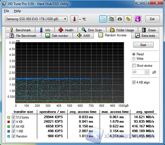Open options via yellow gears icon
Viewport: 165px width, 145px height.
[x=128, y=19]
